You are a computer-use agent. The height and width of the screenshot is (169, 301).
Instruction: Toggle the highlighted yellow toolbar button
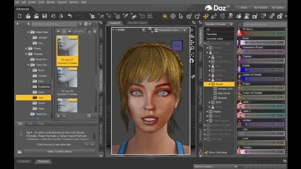coord(165,16)
